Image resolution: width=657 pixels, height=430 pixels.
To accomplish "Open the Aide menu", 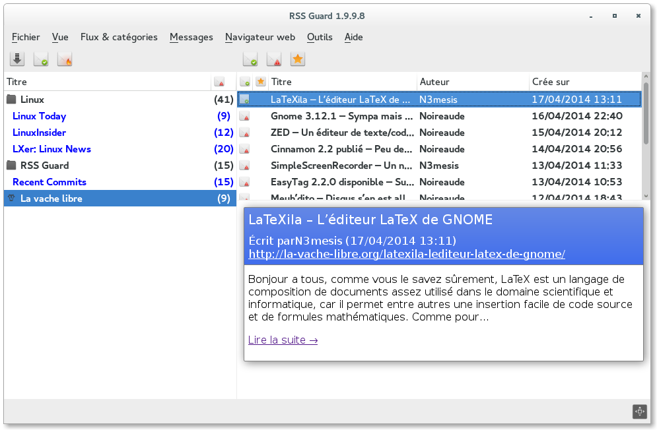I will [x=354, y=38].
